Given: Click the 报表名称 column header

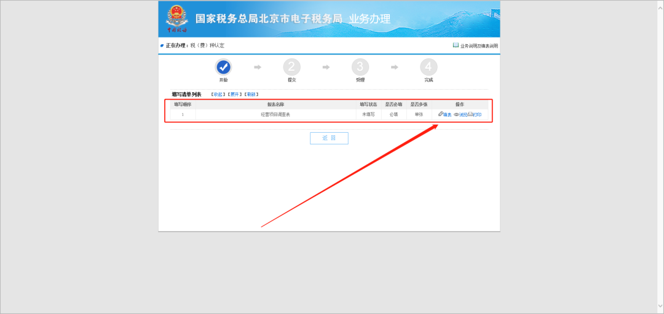Looking at the screenshot, I should pyautogui.click(x=275, y=104).
